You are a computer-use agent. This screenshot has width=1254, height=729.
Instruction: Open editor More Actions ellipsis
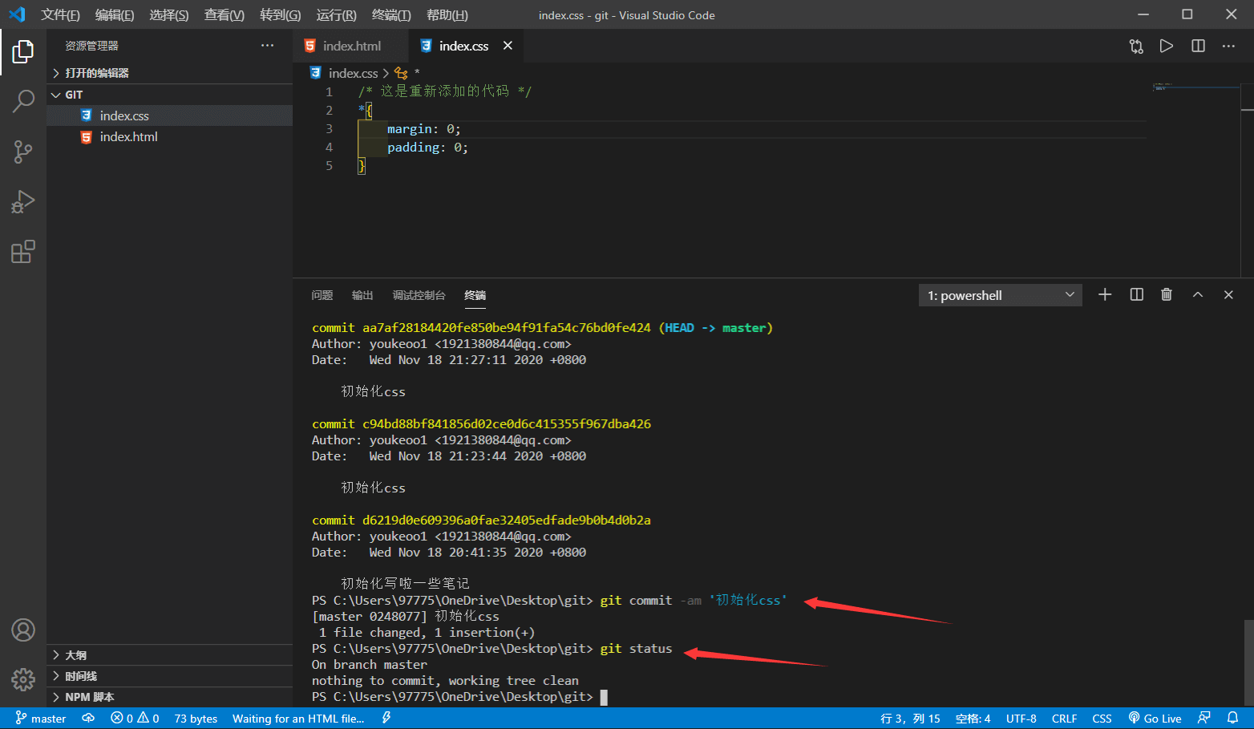(1228, 46)
